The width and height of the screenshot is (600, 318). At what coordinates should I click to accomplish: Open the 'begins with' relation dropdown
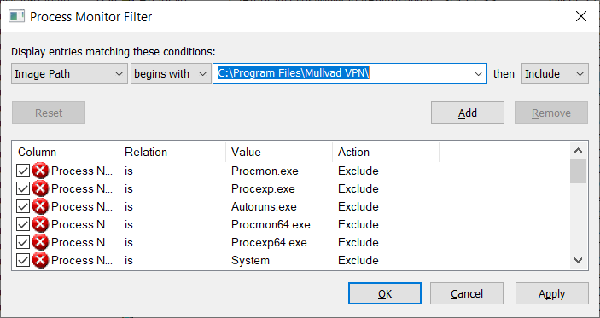click(x=171, y=74)
